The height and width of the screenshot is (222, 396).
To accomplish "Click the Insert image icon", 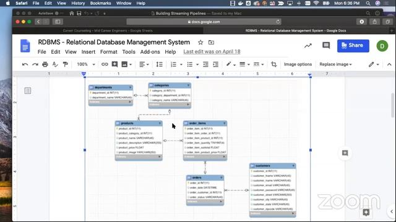I will coord(124,64).
